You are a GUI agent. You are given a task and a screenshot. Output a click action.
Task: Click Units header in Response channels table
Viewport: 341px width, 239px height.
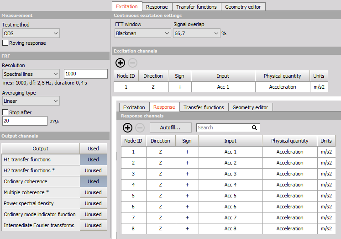(326, 141)
